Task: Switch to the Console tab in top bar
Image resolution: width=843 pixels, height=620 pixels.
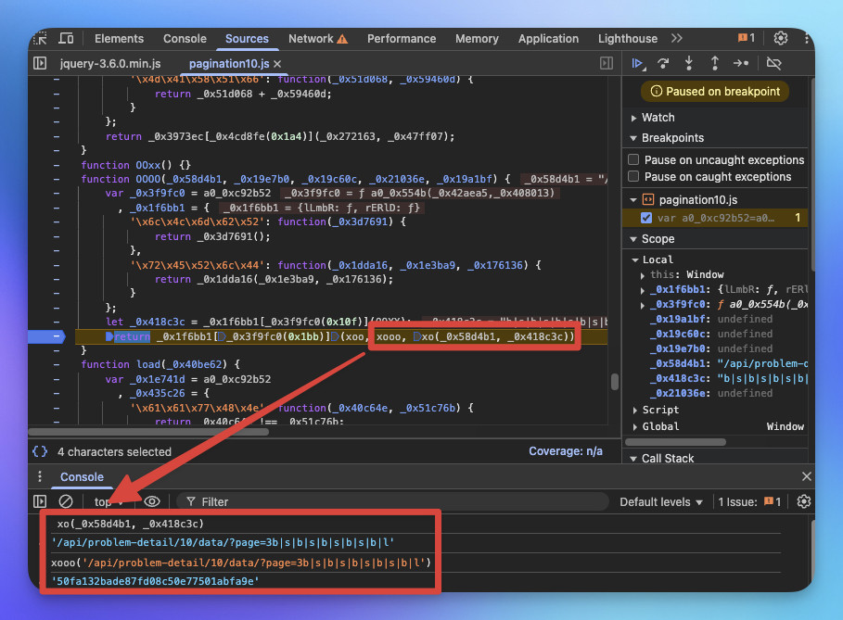Action: tap(185, 39)
